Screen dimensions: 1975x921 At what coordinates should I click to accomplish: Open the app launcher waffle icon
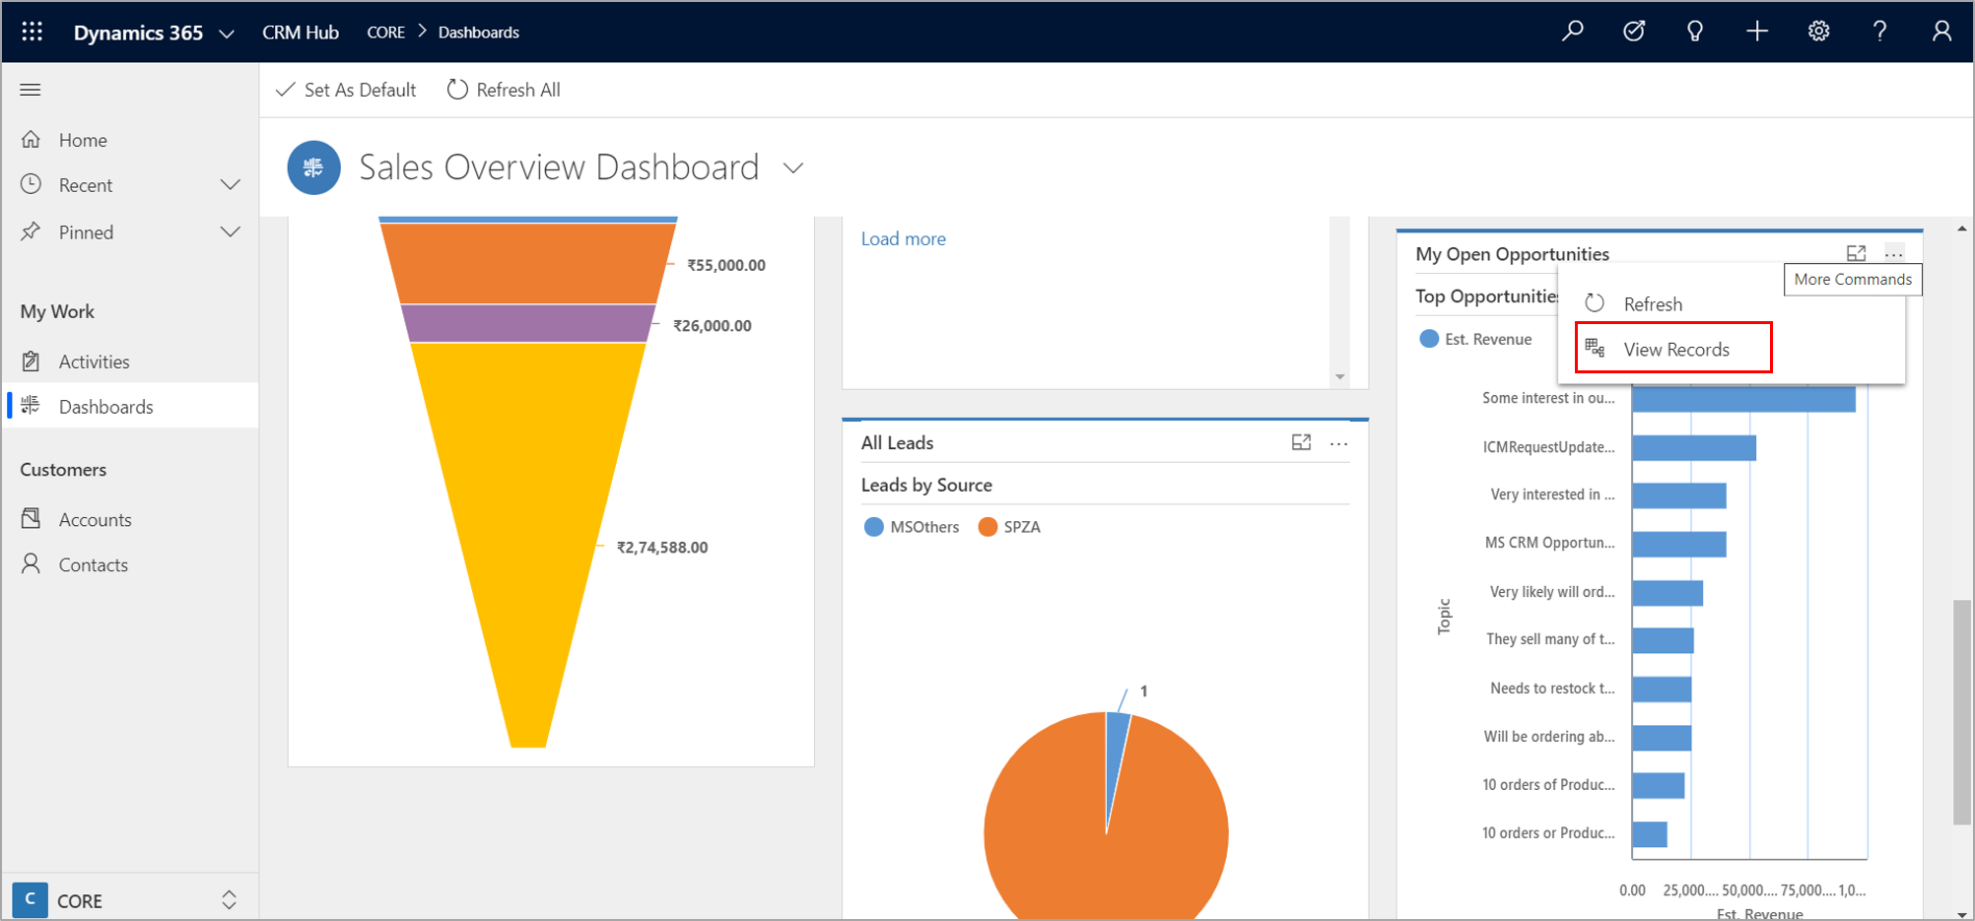pyautogui.click(x=32, y=32)
